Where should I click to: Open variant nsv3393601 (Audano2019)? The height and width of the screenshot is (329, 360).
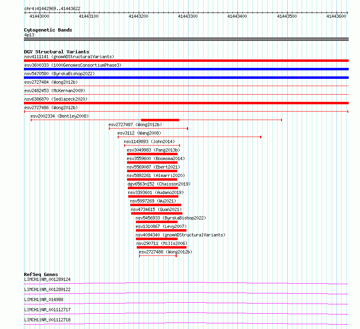click(156, 192)
